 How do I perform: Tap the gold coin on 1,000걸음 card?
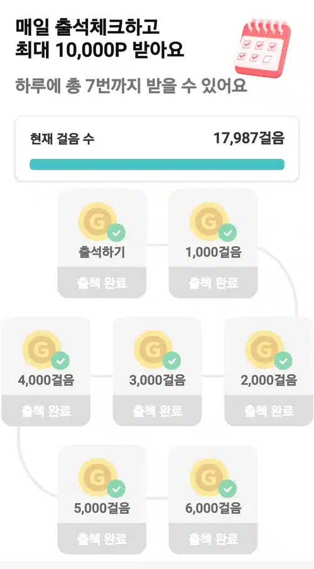208,221
